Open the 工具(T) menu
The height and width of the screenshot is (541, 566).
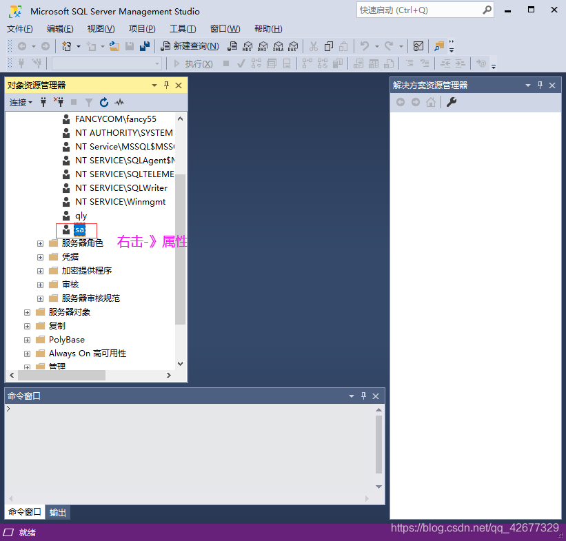click(x=183, y=29)
